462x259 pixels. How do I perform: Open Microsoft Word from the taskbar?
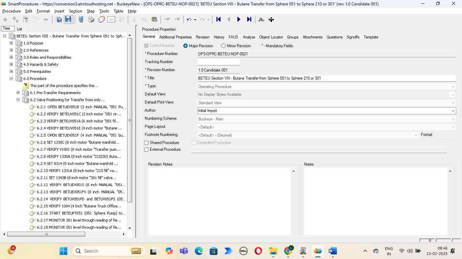tap(332, 251)
